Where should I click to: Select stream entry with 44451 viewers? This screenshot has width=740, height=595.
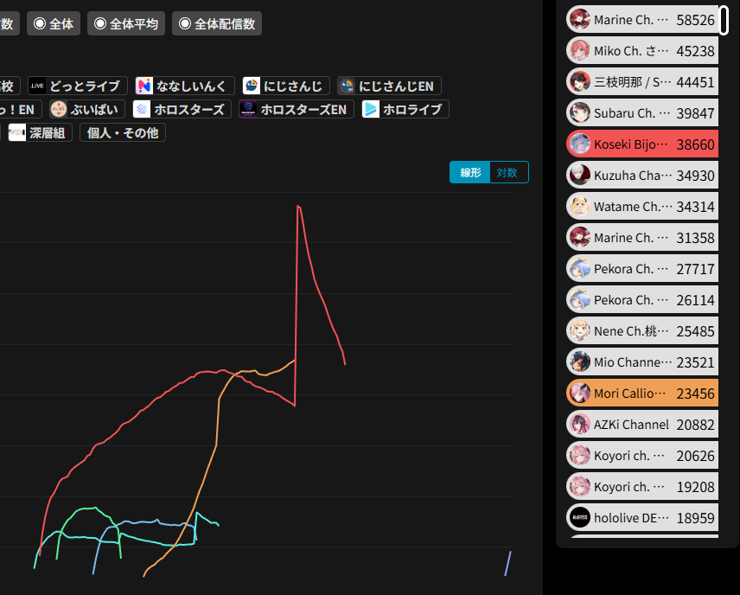(x=642, y=81)
